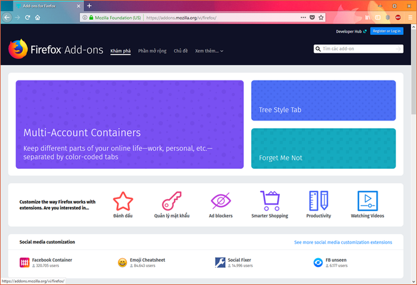
Task: Select the Watching Videos player icon
Action: [x=368, y=201]
